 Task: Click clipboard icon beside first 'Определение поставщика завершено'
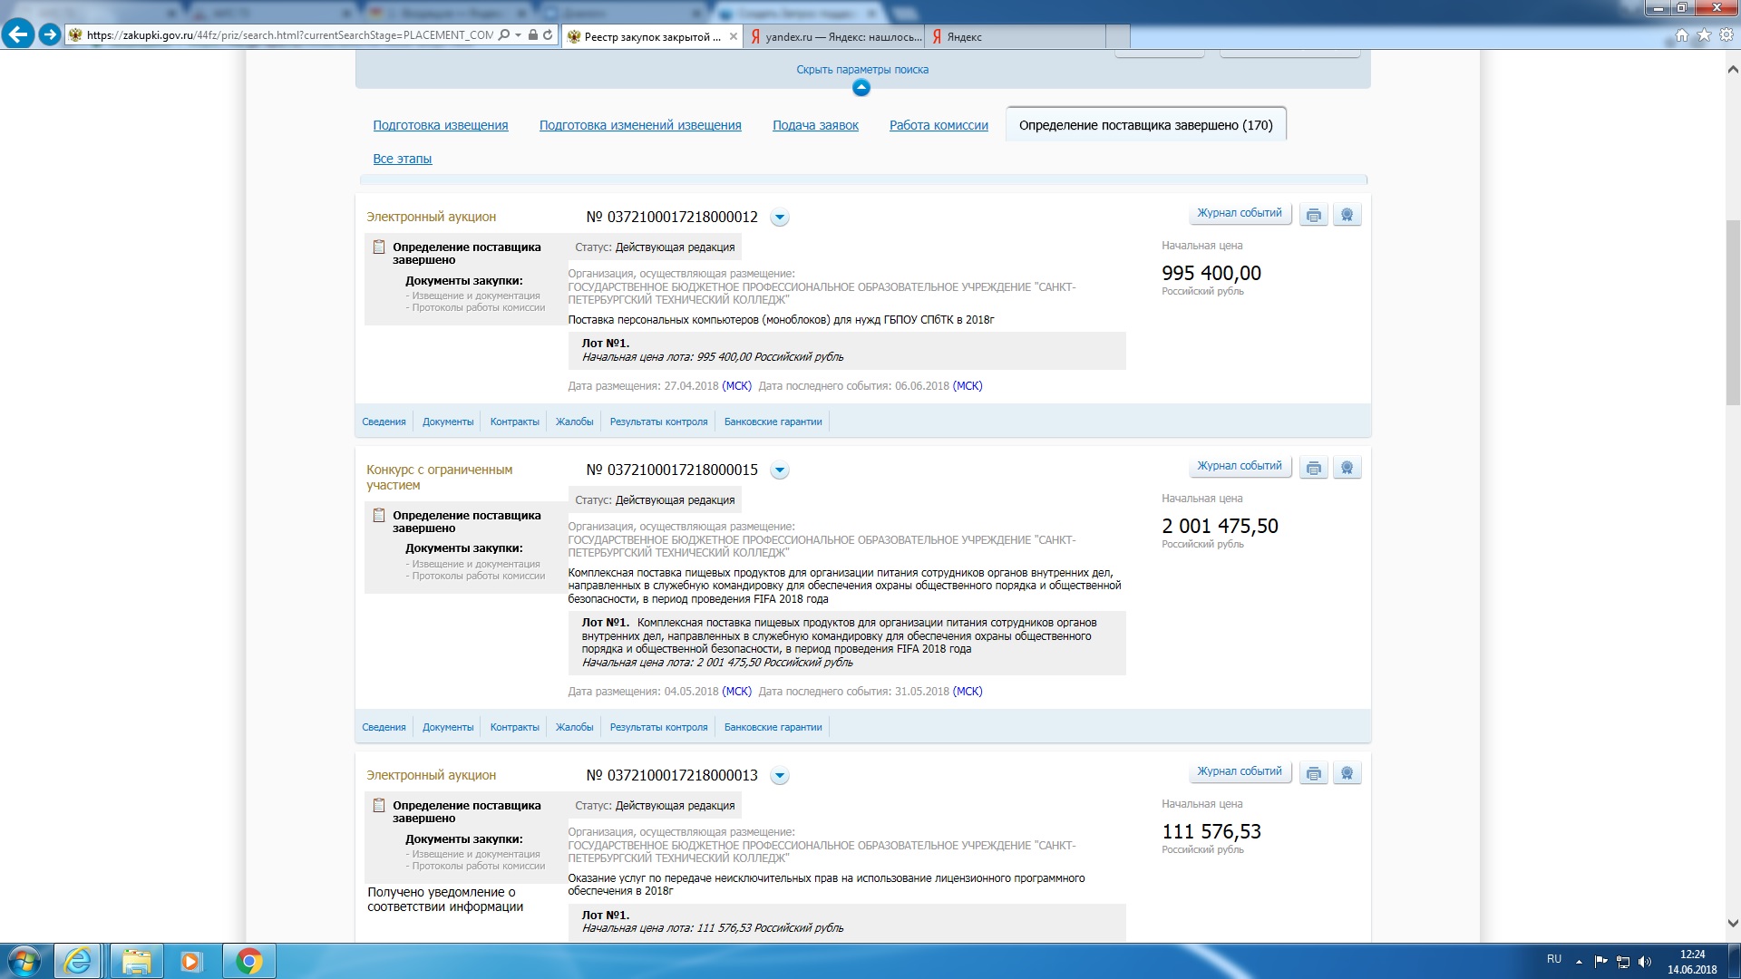click(379, 247)
